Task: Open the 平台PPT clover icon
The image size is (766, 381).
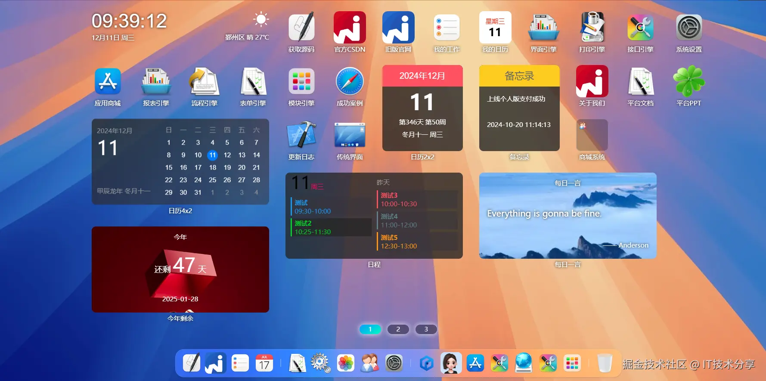Action: (689, 81)
